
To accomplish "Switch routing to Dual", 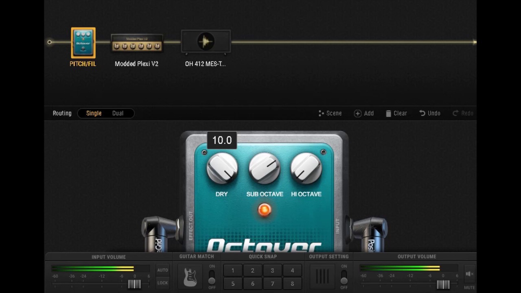I will point(118,113).
